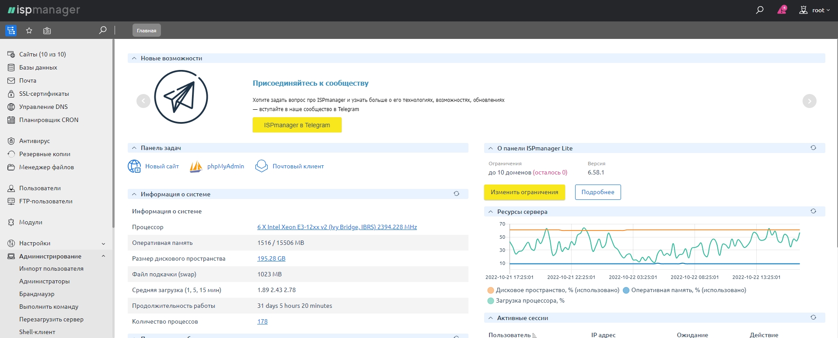This screenshot has width=838, height=338.
Task: Click the search icon in top bar
Action: tap(760, 10)
